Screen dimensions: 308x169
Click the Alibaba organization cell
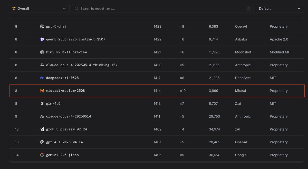(241, 39)
